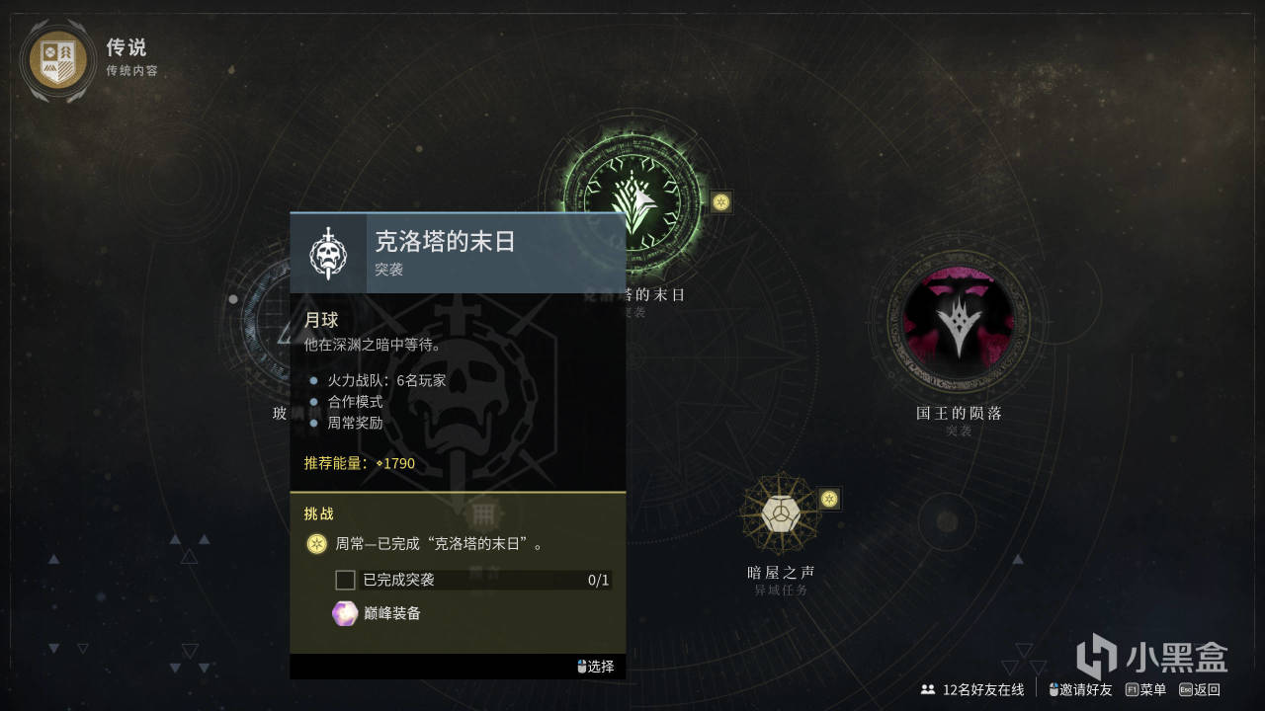Click the 推荐能量 1790 power label
This screenshot has height=711, width=1265.
[x=359, y=463]
